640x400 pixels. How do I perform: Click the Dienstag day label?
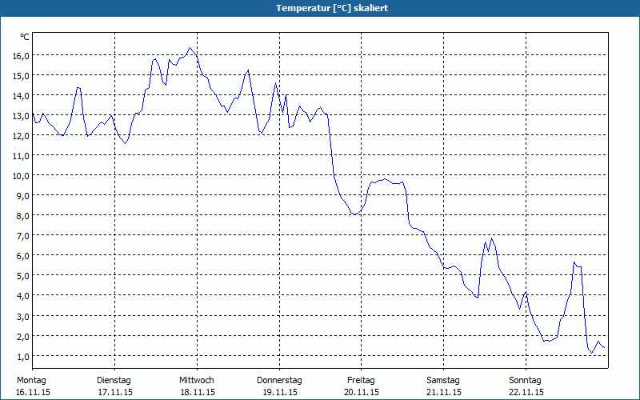pyautogui.click(x=114, y=380)
